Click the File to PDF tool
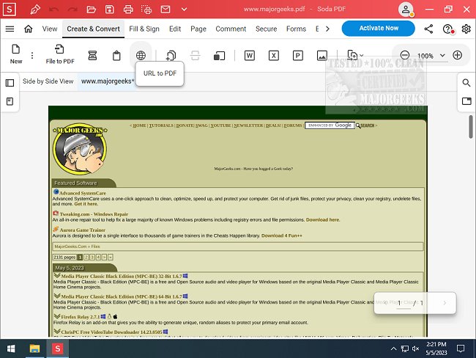The height and width of the screenshot is (358, 476). 60,54
